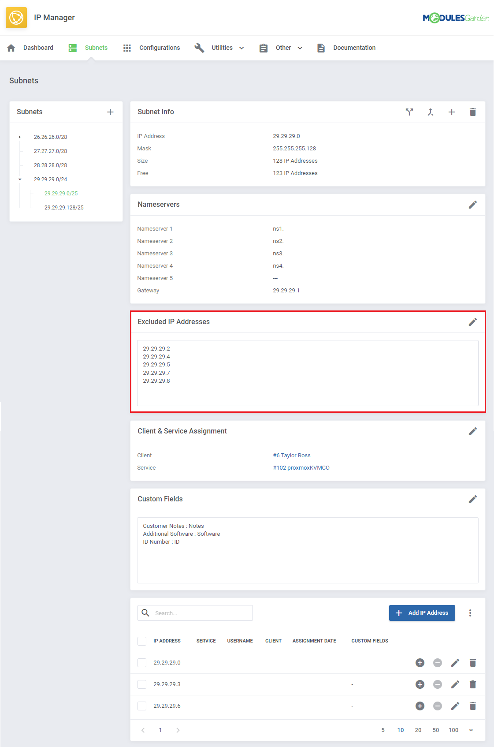Open the Other dropdown arrow

[x=300, y=48]
